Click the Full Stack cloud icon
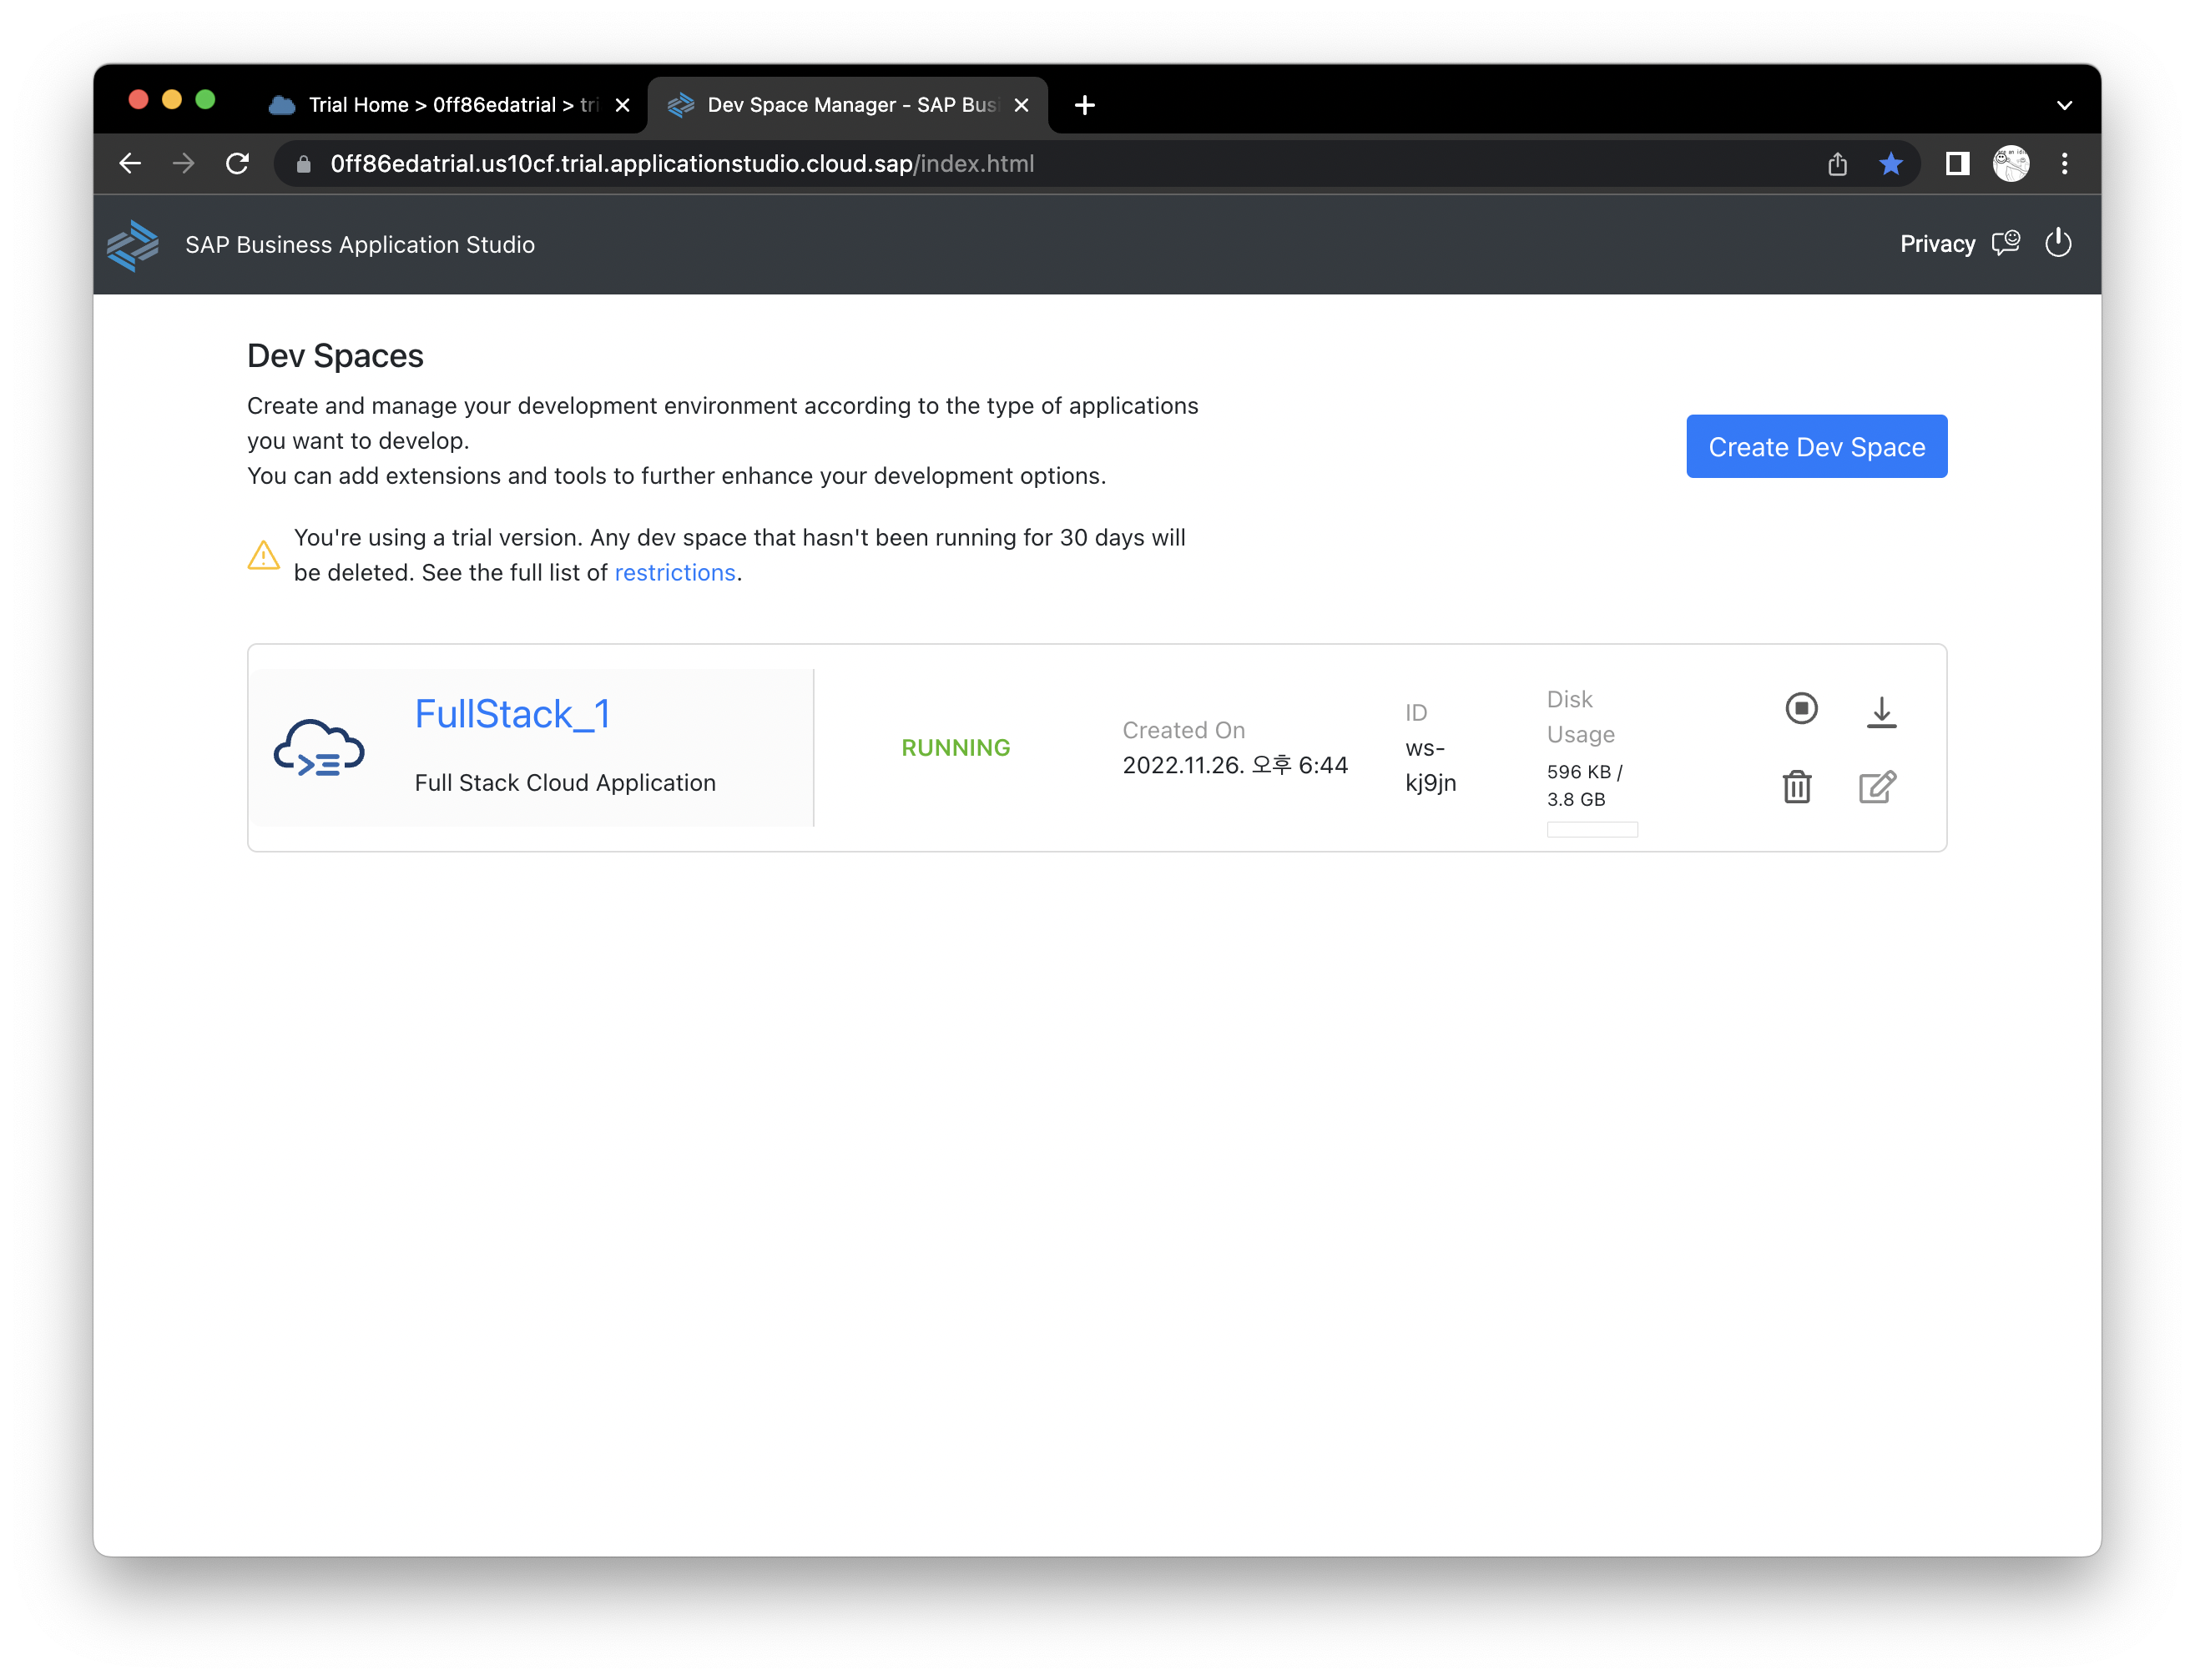The image size is (2195, 1680). tap(319, 748)
